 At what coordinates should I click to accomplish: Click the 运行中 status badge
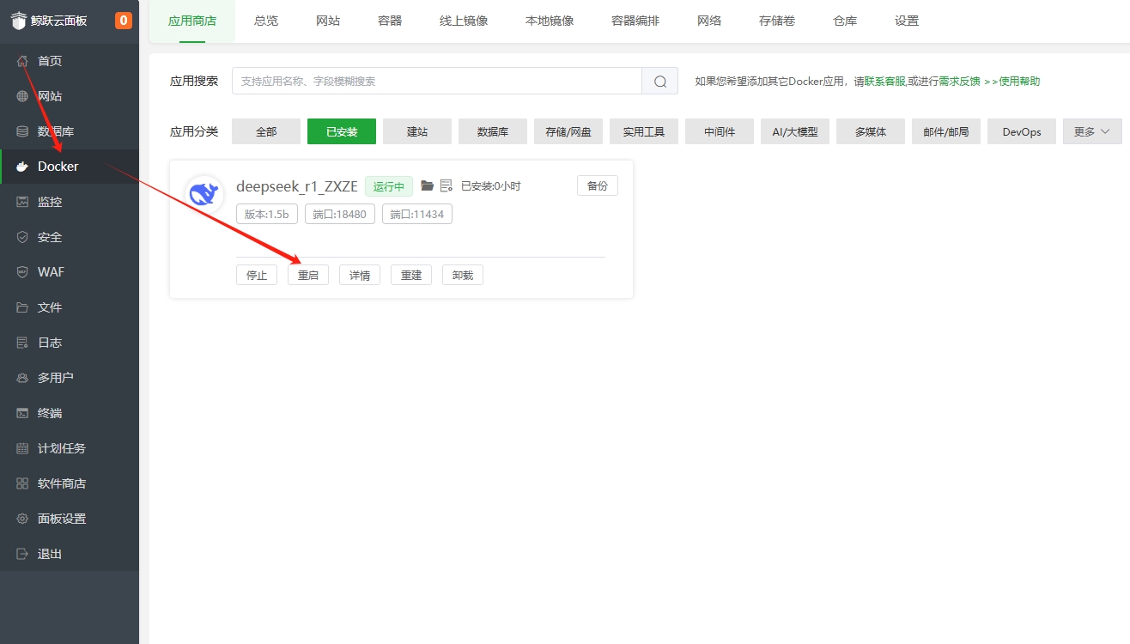pos(389,186)
